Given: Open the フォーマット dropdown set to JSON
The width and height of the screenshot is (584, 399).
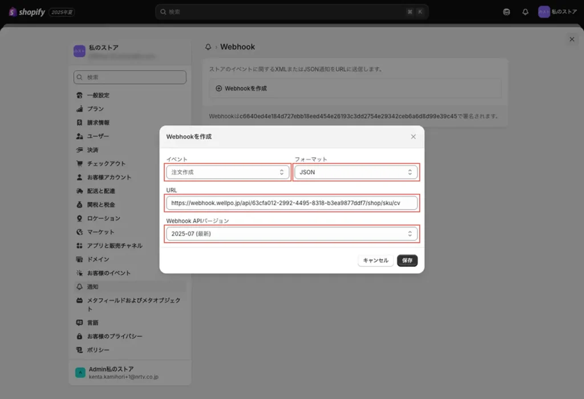Looking at the screenshot, I should (x=356, y=172).
